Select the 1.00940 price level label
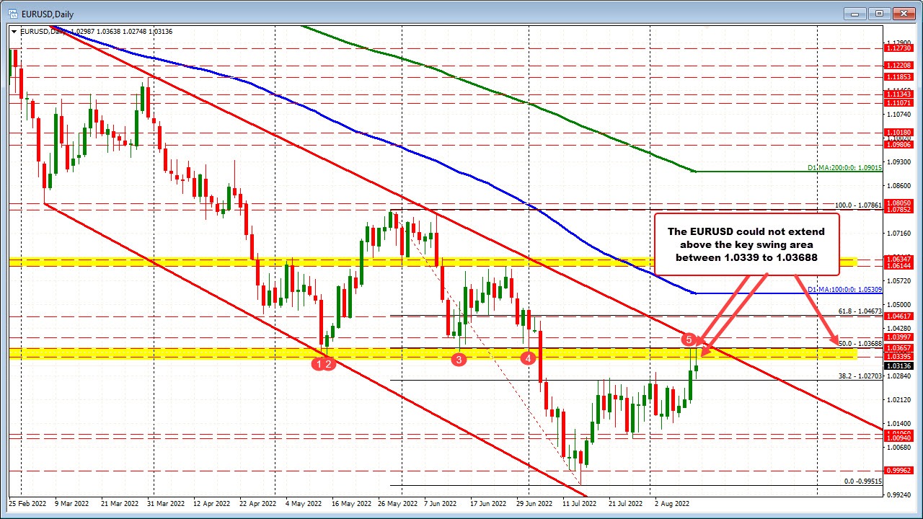 point(898,438)
